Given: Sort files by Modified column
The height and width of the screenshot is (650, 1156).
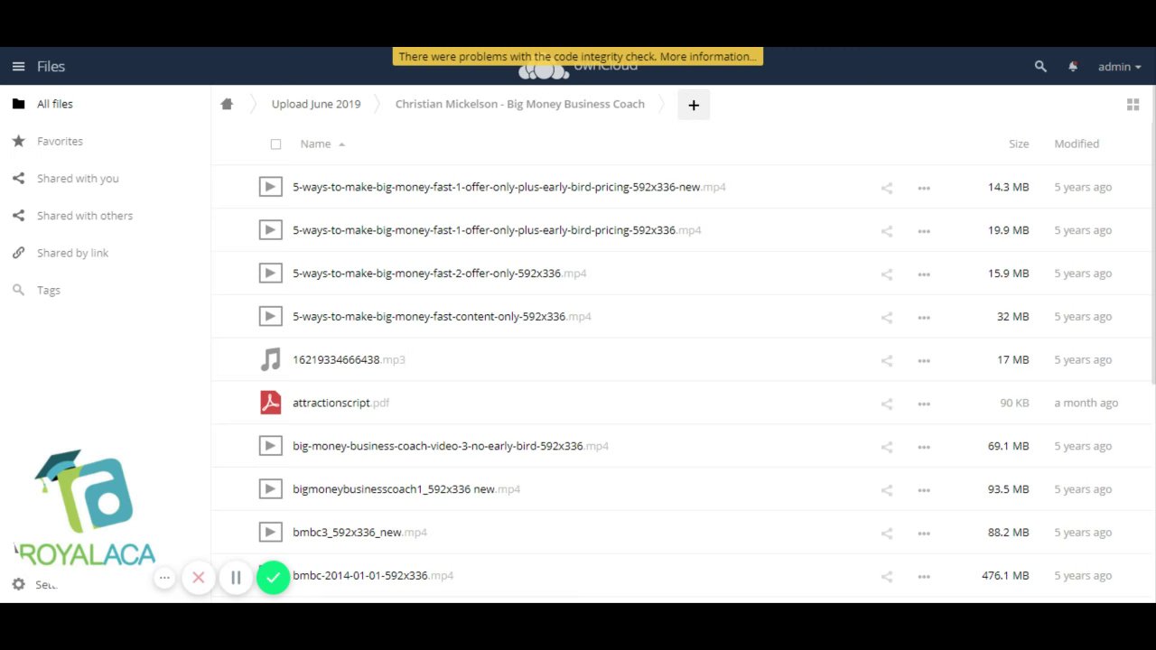Looking at the screenshot, I should pyautogui.click(x=1077, y=144).
